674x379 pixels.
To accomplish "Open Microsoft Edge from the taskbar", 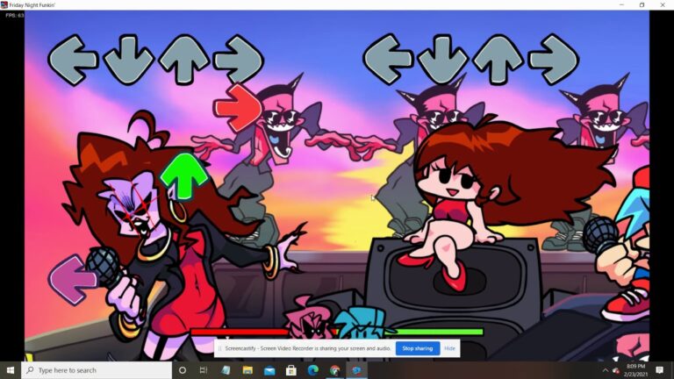I will (x=313, y=370).
